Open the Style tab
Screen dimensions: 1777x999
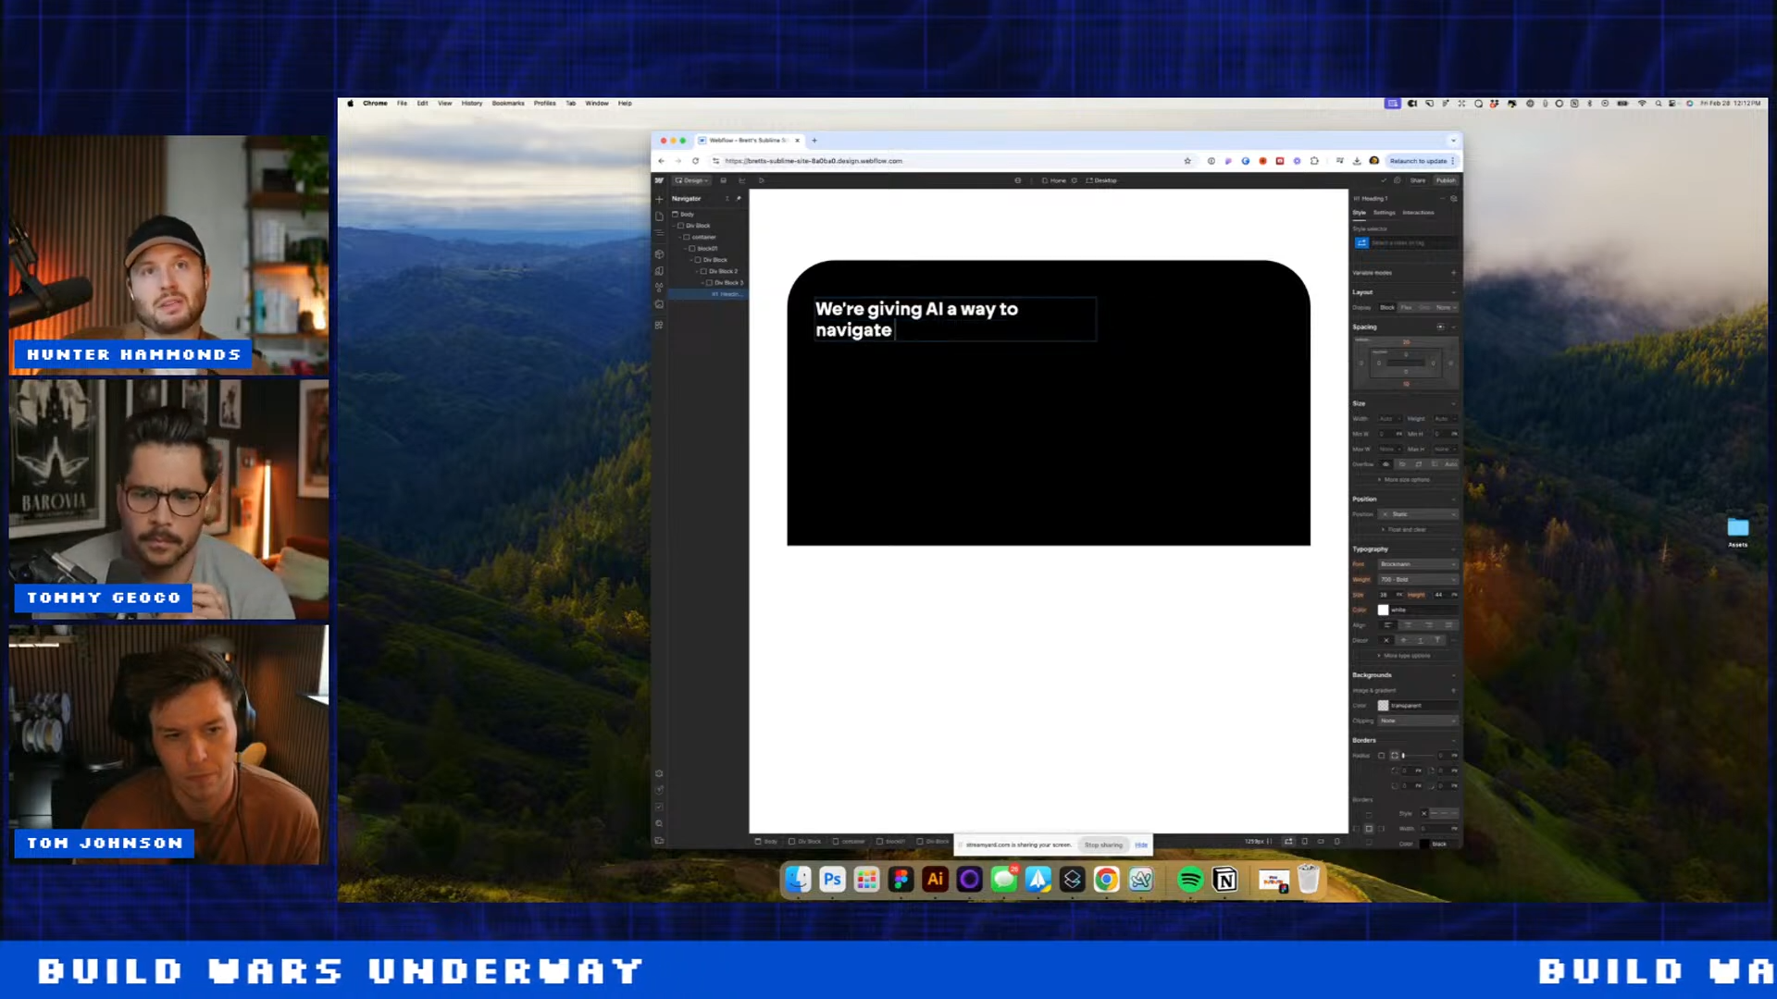click(1359, 213)
